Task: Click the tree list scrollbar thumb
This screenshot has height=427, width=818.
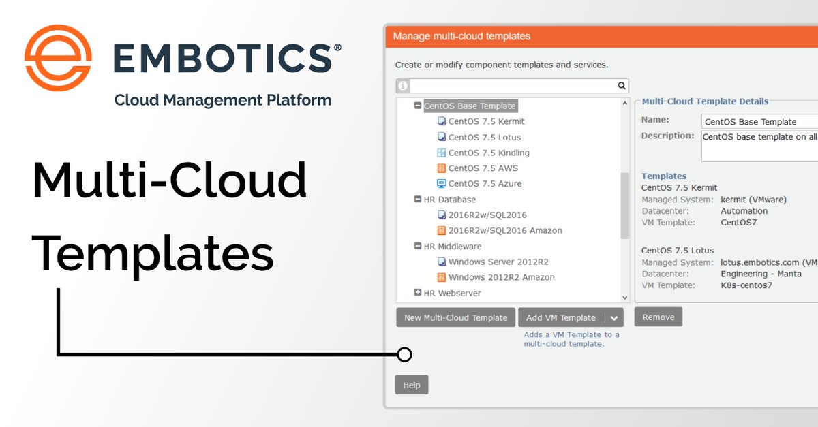Action: pos(625,206)
